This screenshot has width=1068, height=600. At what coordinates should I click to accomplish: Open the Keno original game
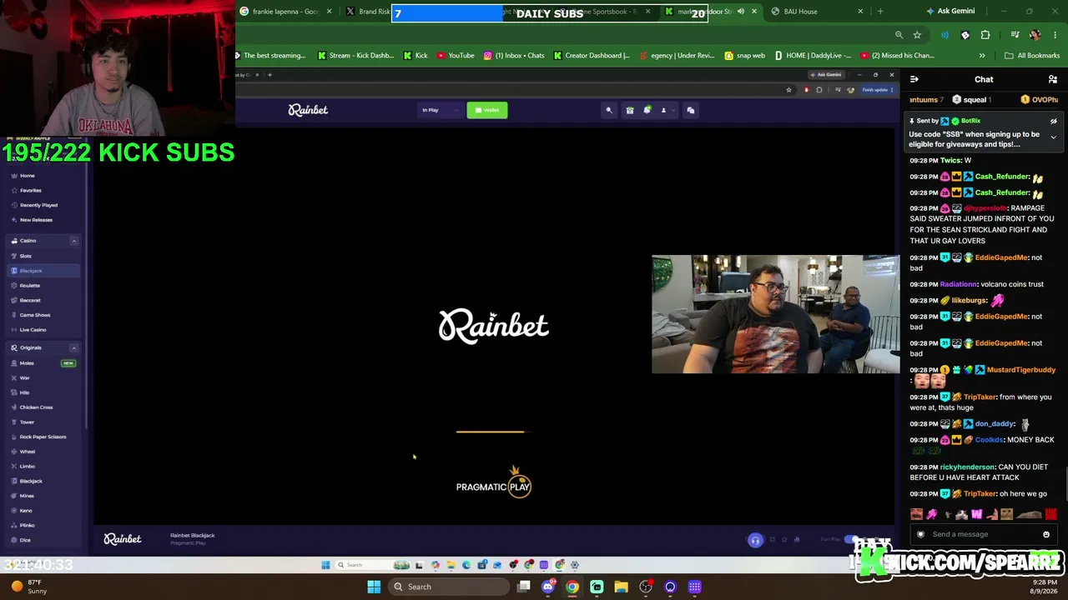[x=25, y=511]
